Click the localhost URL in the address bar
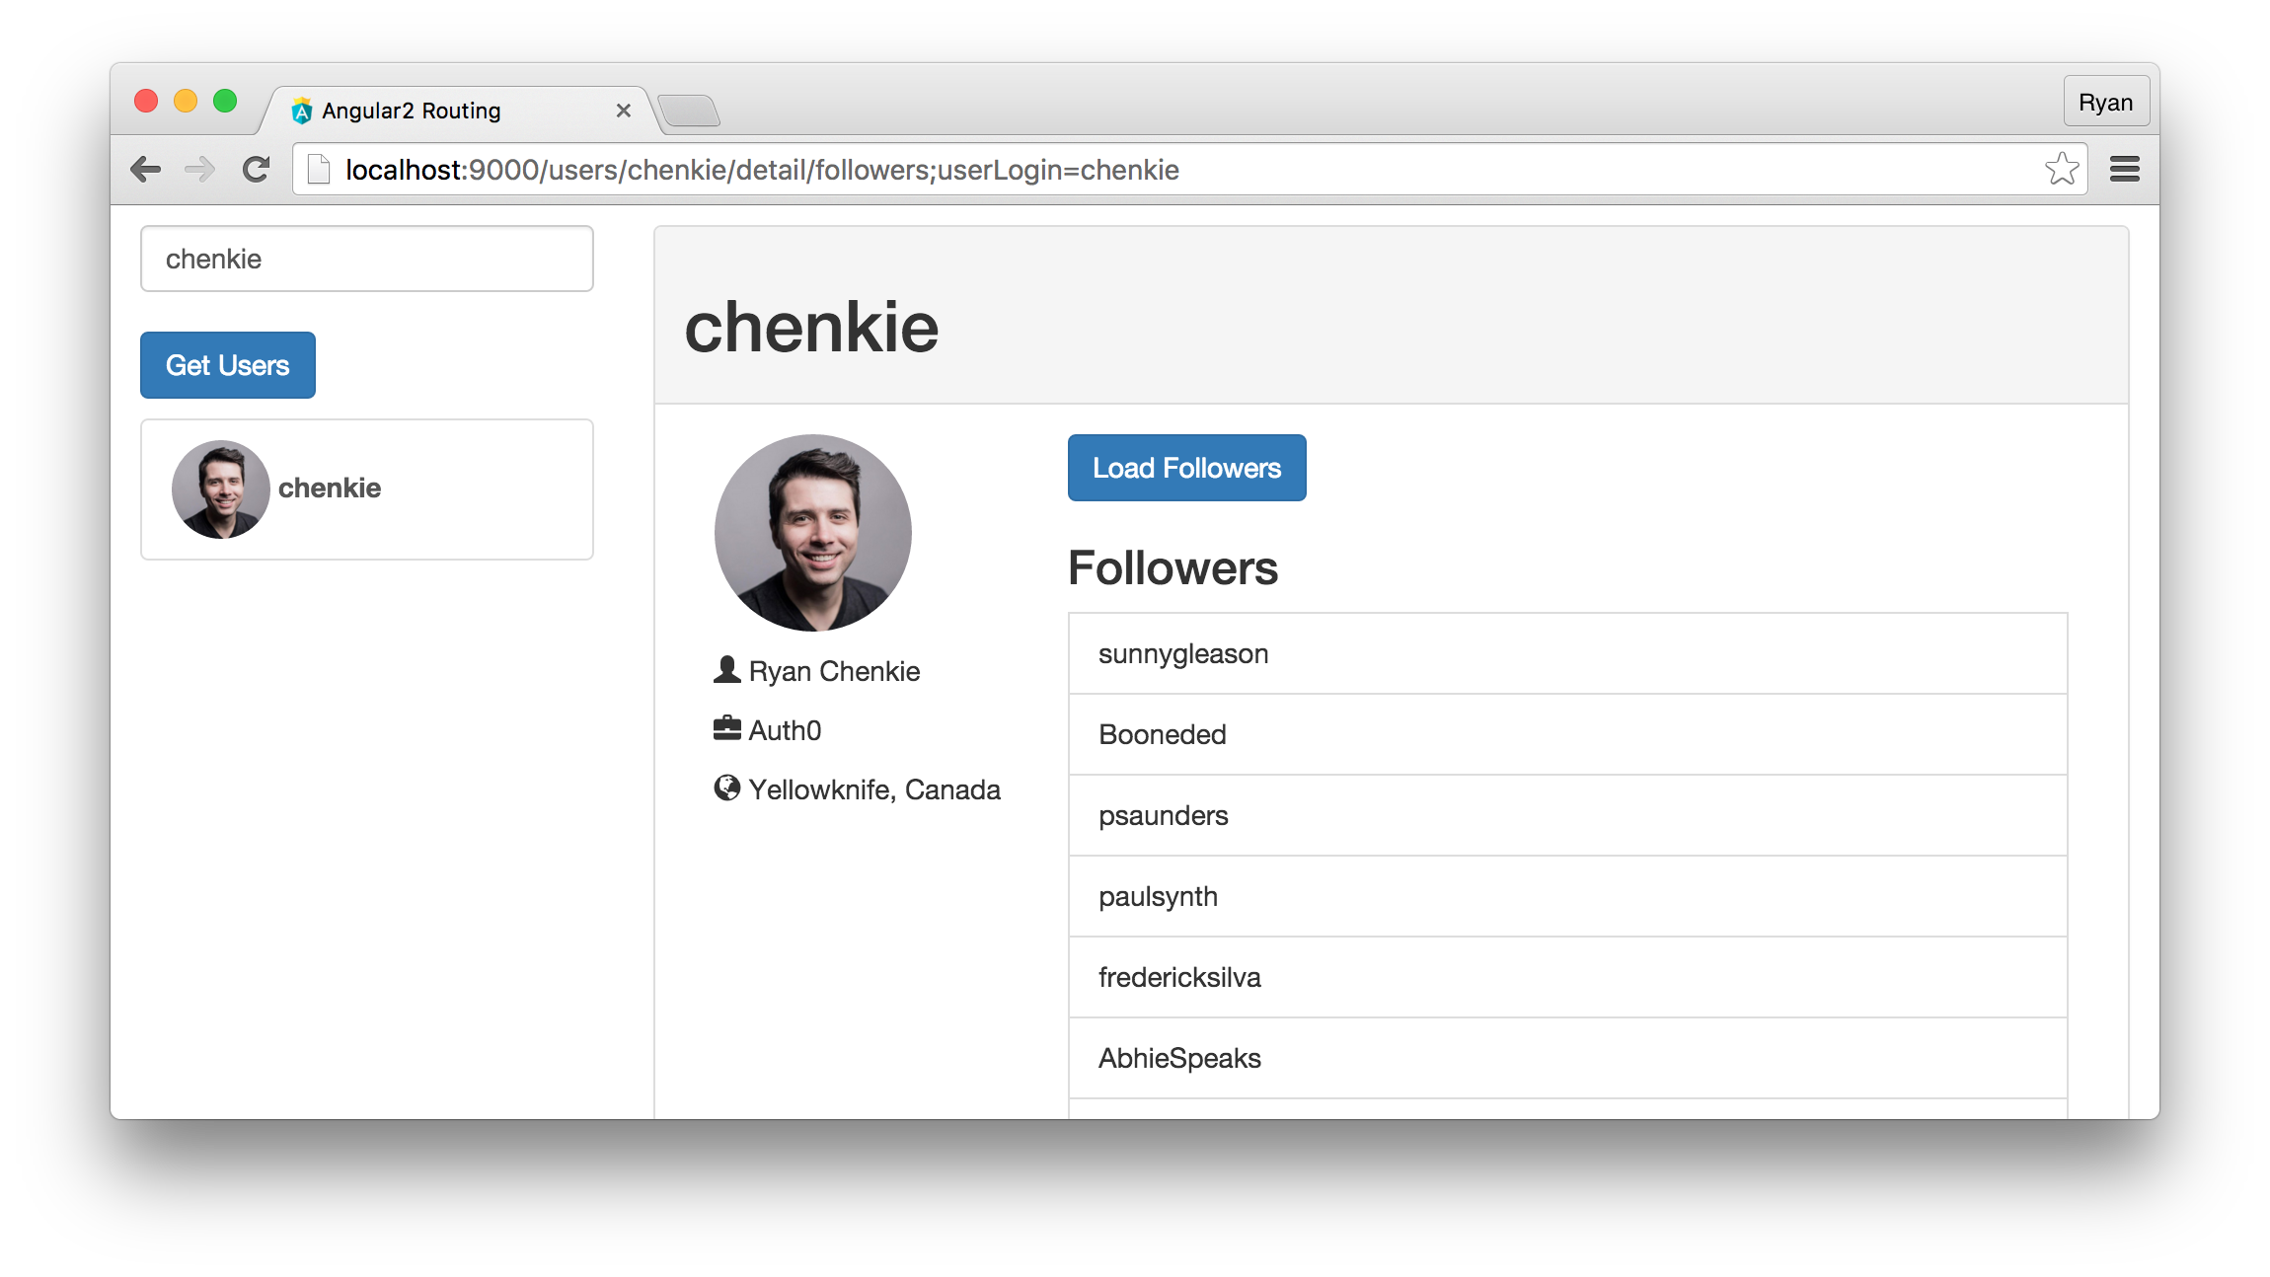The height and width of the screenshot is (1277, 2270). point(762,170)
